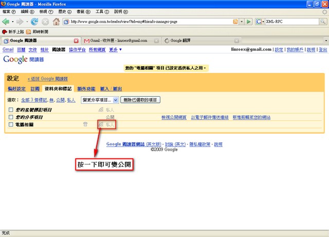Viewport: 329px width, 237px height.
Task: Click the 以電子郵件傳送連結 link
Action: [210, 117]
